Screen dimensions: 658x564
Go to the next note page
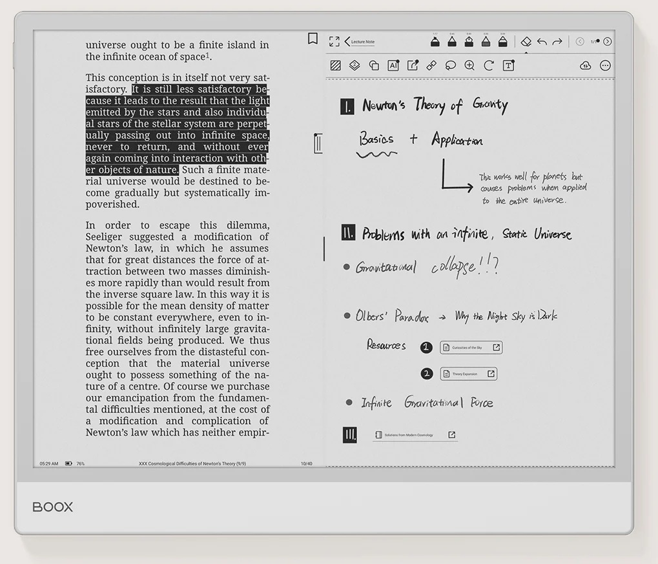point(608,41)
